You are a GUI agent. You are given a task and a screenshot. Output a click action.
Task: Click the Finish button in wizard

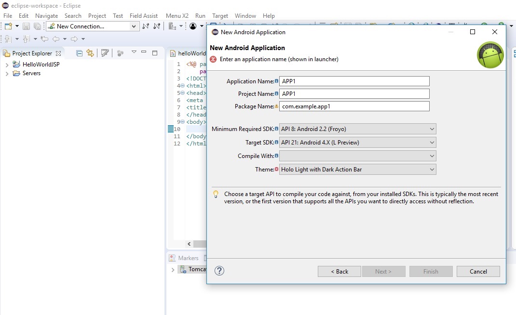[x=431, y=271]
